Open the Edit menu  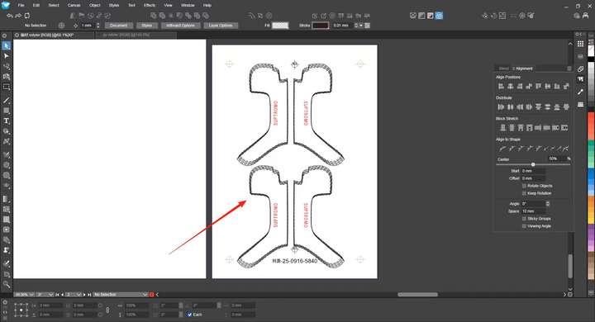click(36, 5)
